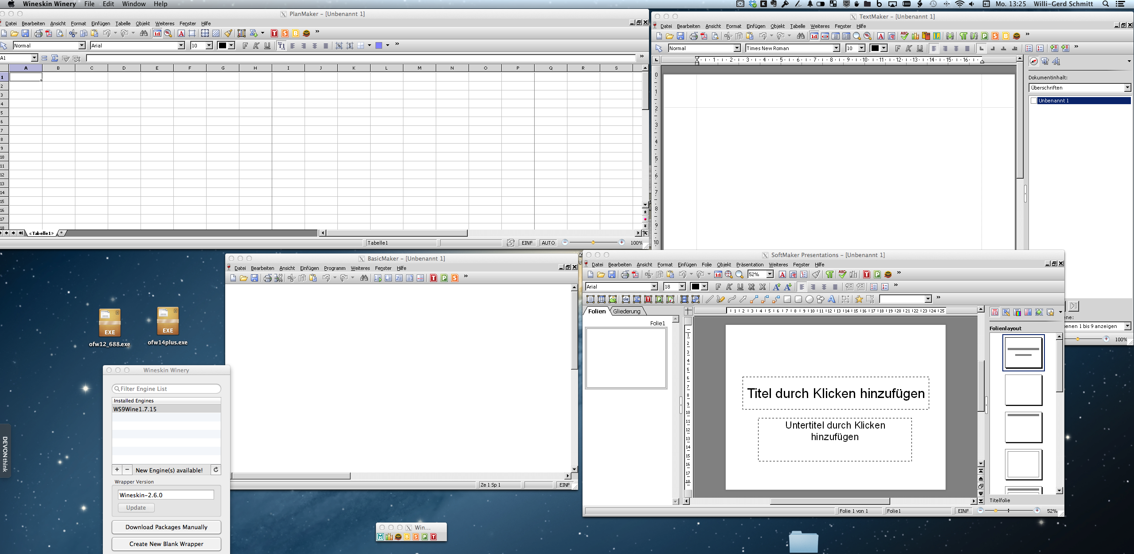Open Präsentation menu in Presentations
1134x554 pixels.
pos(750,265)
